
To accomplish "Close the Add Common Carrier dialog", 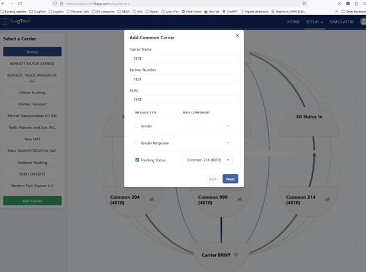I will (x=237, y=36).
